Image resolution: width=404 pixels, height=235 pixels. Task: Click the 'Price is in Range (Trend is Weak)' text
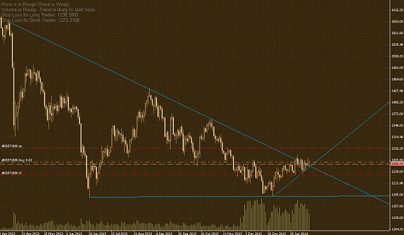36,5
